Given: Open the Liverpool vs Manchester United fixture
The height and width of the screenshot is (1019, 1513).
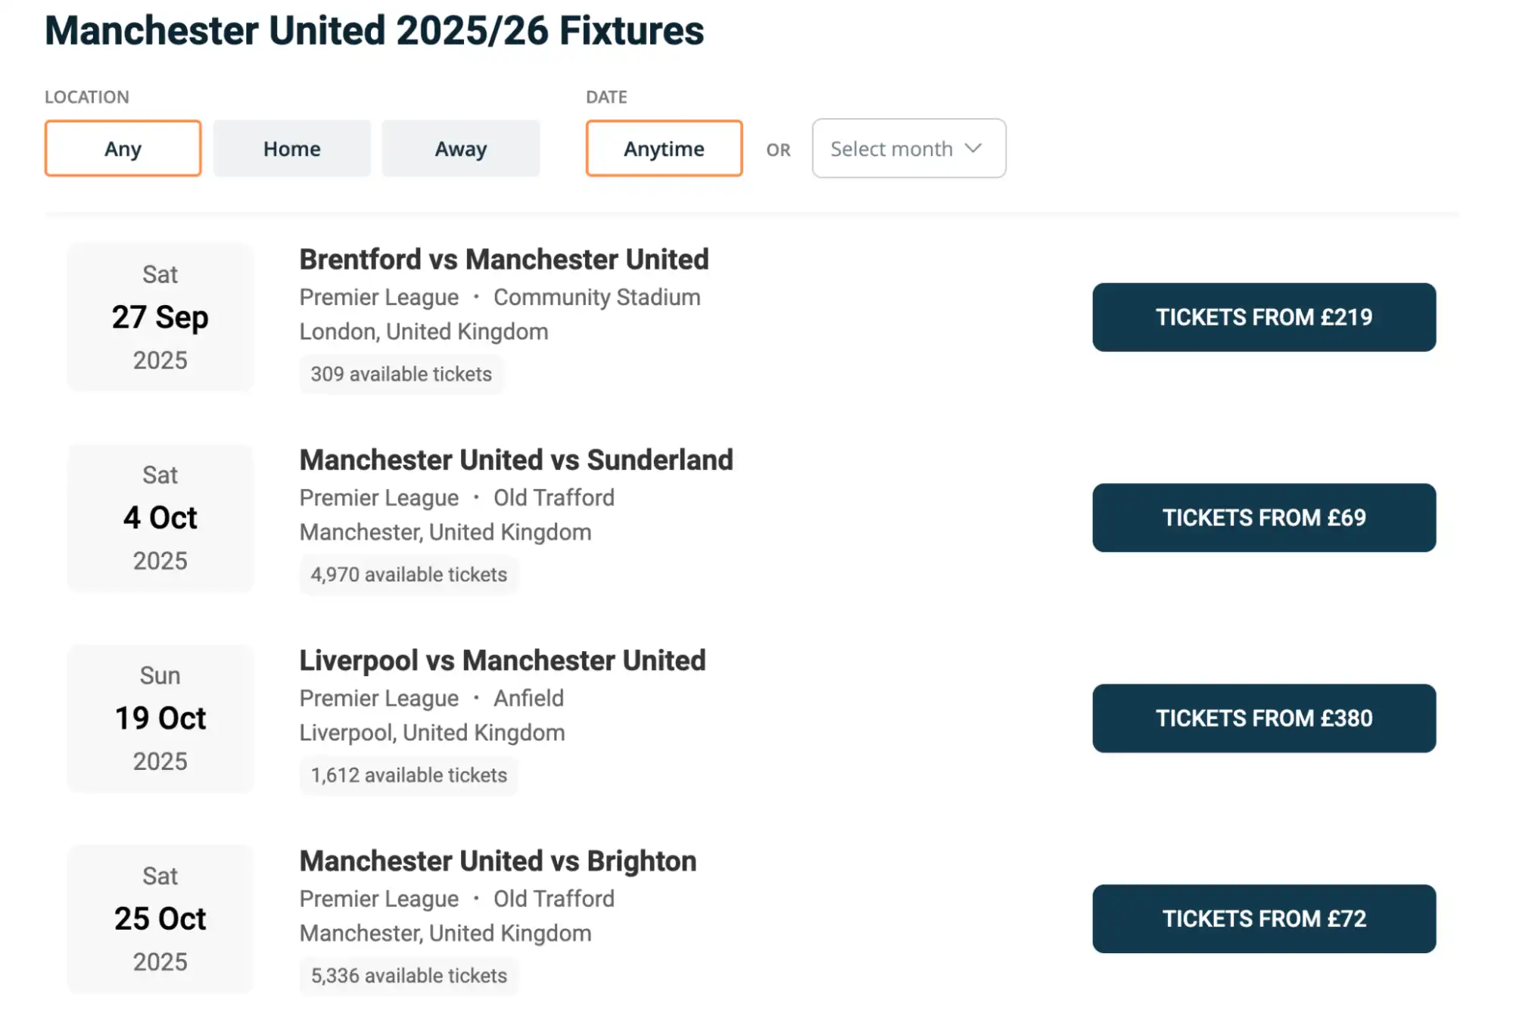Looking at the screenshot, I should (502, 660).
